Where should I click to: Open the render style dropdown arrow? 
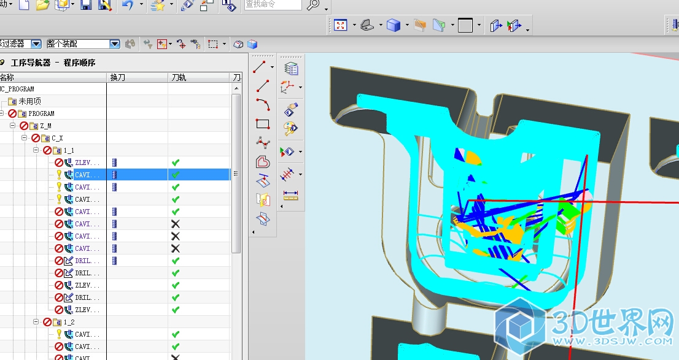pyautogui.click(x=407, y=25)
